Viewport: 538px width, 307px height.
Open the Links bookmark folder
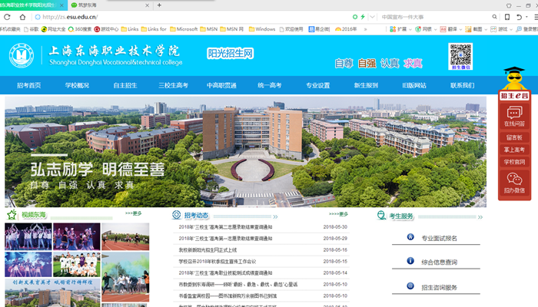click(x=130, y=29)
